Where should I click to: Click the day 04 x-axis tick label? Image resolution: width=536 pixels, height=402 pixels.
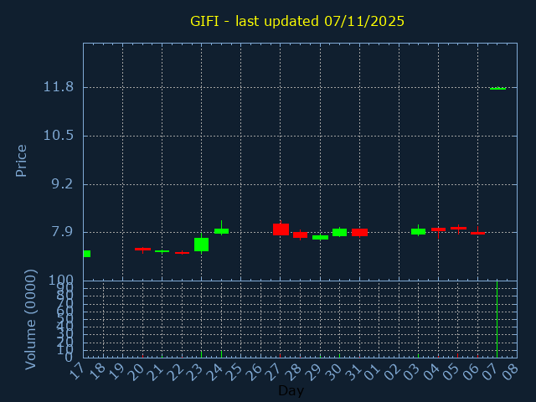(x=432, y=372)
